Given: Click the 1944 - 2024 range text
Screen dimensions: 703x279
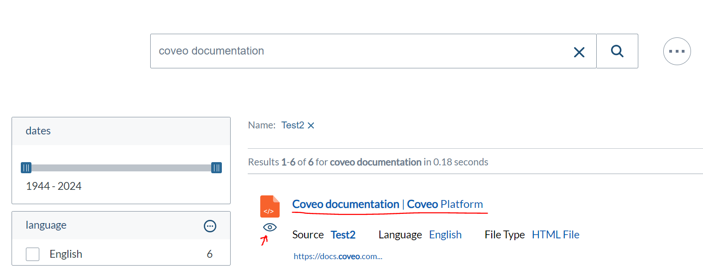Looking at the screenshot, I should tap(54, 187).
